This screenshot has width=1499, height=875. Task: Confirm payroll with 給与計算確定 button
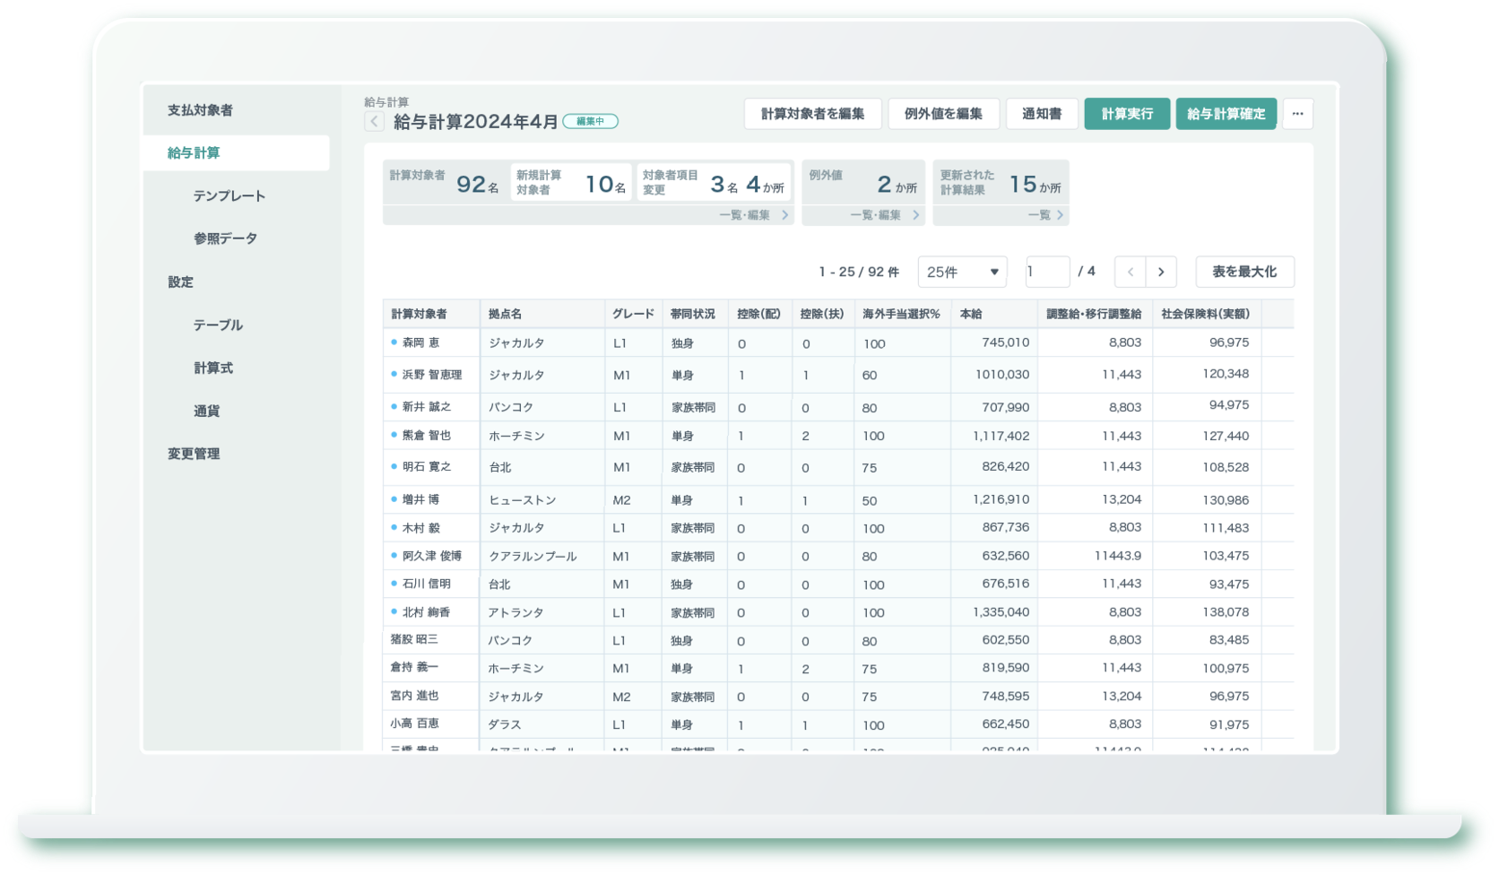[x=1226, y=114]
